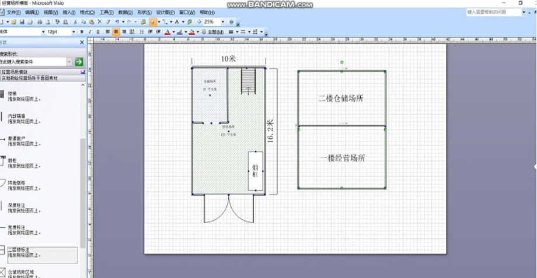Open the Connector tool dropdown arrow
This screenshot has height=278, width=537.
[171, 22]
